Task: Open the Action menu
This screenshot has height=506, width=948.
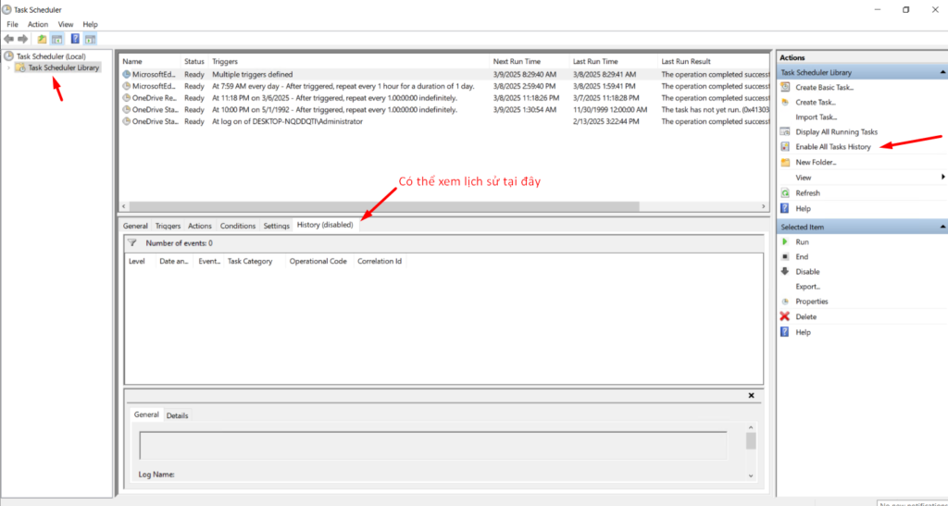Action: (37, 24)
